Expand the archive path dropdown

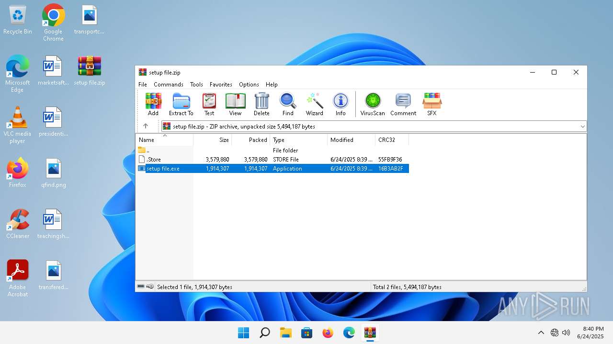(x=582, y=126)
